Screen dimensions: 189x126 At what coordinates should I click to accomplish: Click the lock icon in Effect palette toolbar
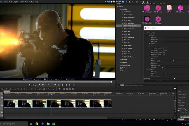click(148, 2)
